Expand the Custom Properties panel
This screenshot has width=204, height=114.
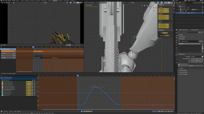(183, 74)
